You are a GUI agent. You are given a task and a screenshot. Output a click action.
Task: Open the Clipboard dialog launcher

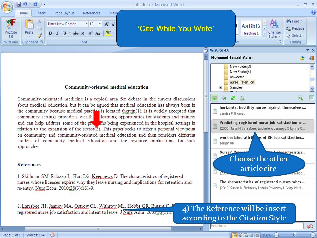point(42,42)
